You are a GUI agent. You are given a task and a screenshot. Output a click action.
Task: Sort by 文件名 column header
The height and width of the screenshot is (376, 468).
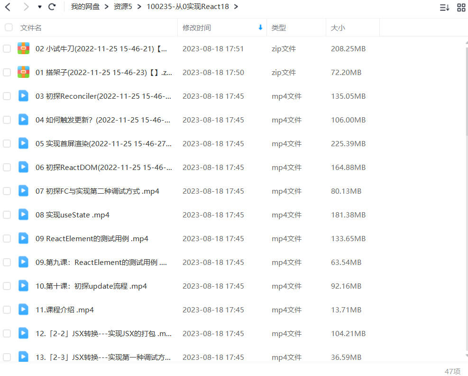click(x=31, y=28)
